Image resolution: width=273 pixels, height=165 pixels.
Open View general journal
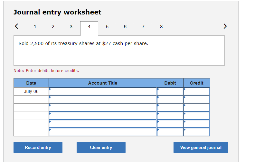(201, 147)
